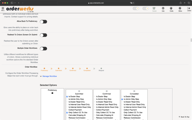Open the Safari sidebar dropdown arrow
The height and width of the screenshot is (120, 192).
[x=15, y=3]
